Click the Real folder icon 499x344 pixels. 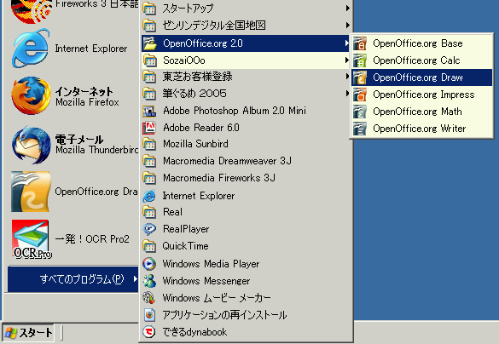[149, 212]
